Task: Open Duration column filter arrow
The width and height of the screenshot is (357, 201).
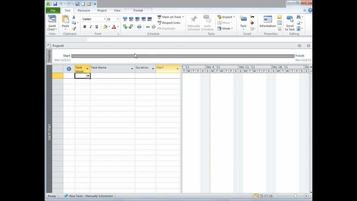Action: tap(153, 69)
